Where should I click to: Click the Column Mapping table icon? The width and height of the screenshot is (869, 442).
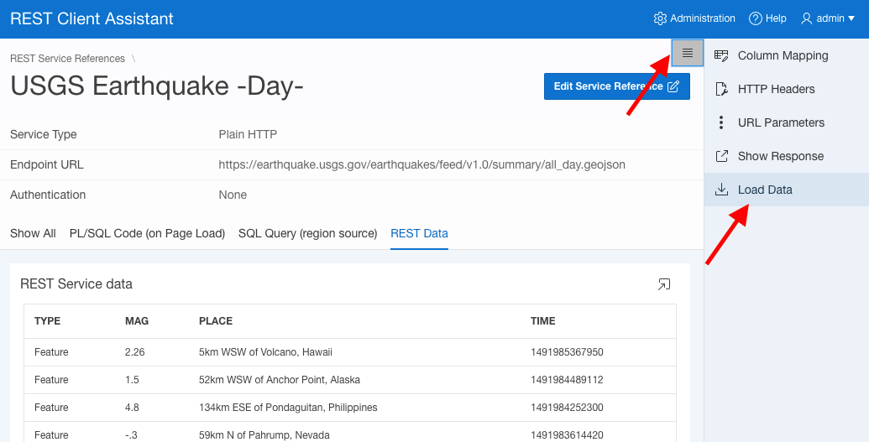(721, 55)
